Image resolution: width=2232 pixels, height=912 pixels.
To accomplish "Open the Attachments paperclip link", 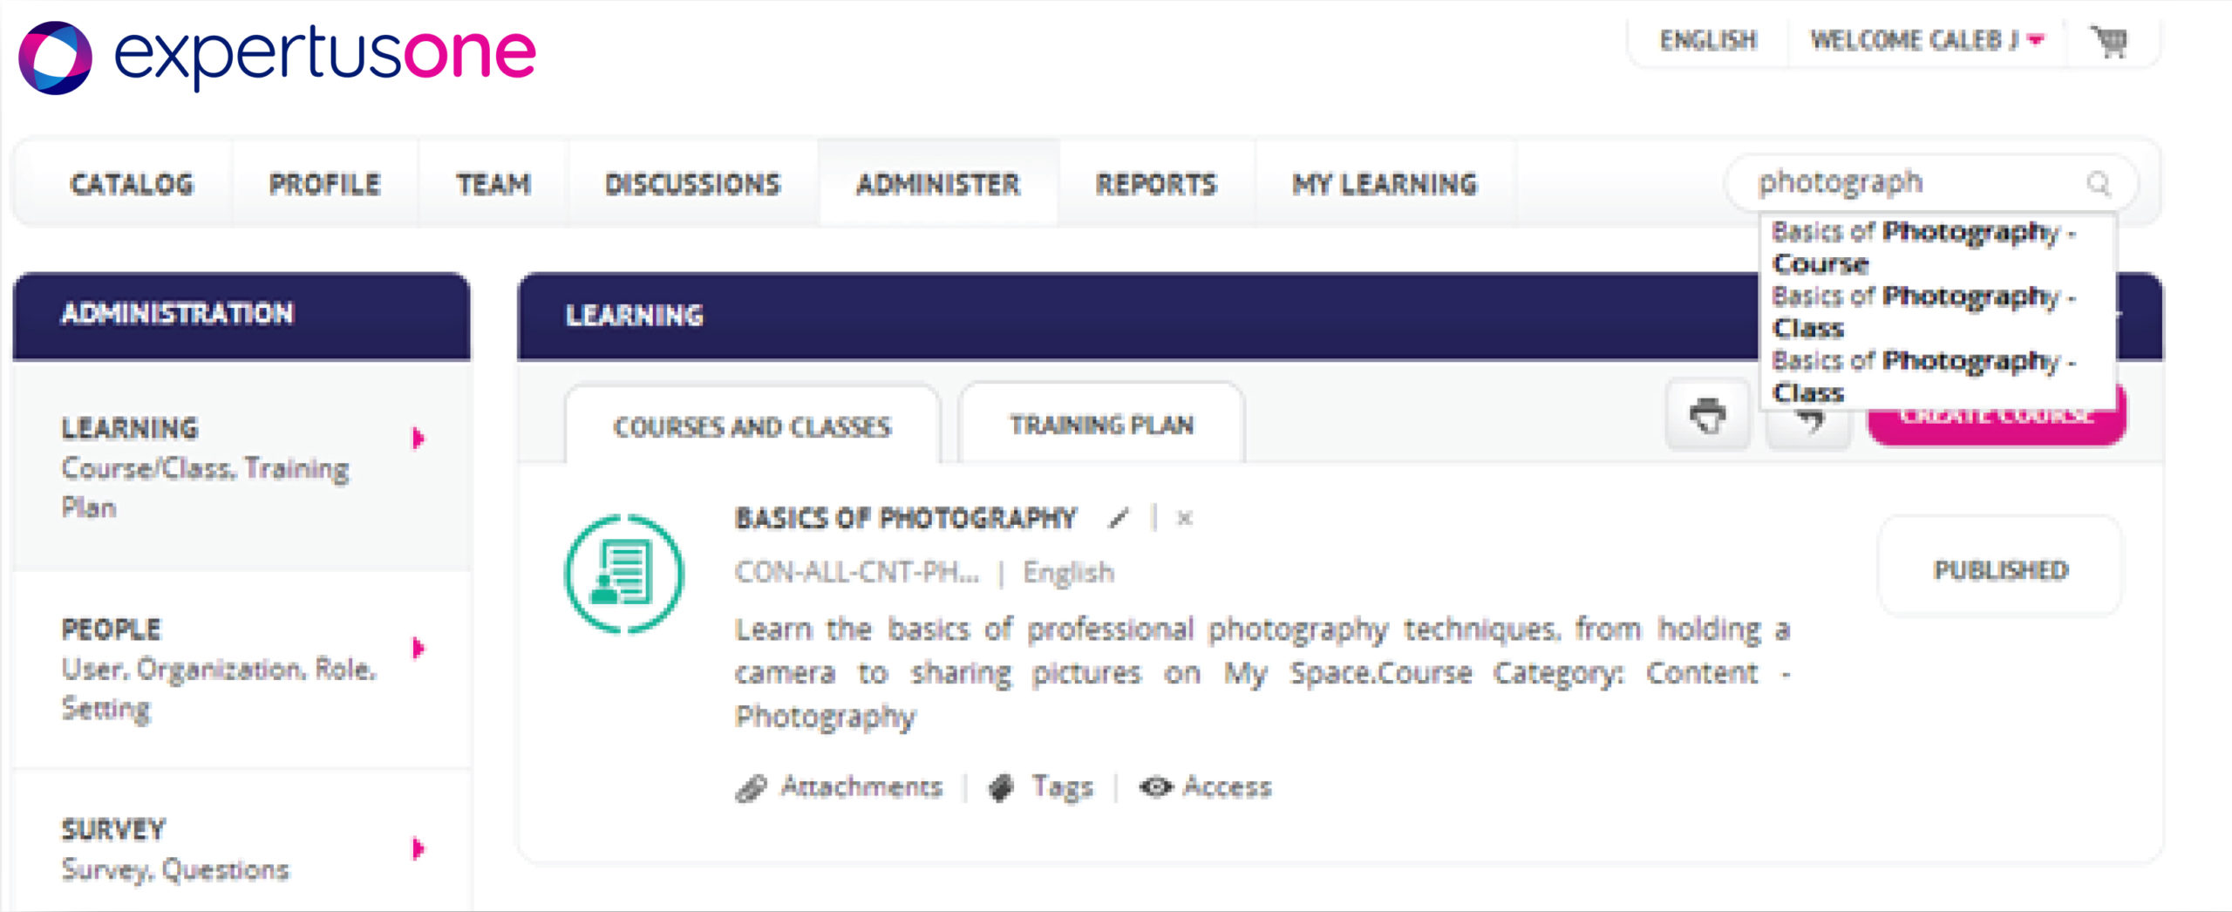I will [x=839, y=787].
